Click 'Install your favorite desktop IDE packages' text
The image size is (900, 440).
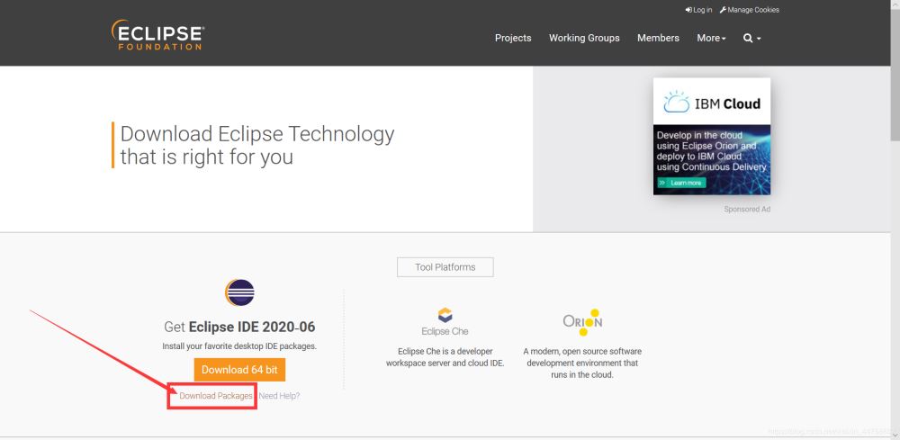tap(239, 346)
